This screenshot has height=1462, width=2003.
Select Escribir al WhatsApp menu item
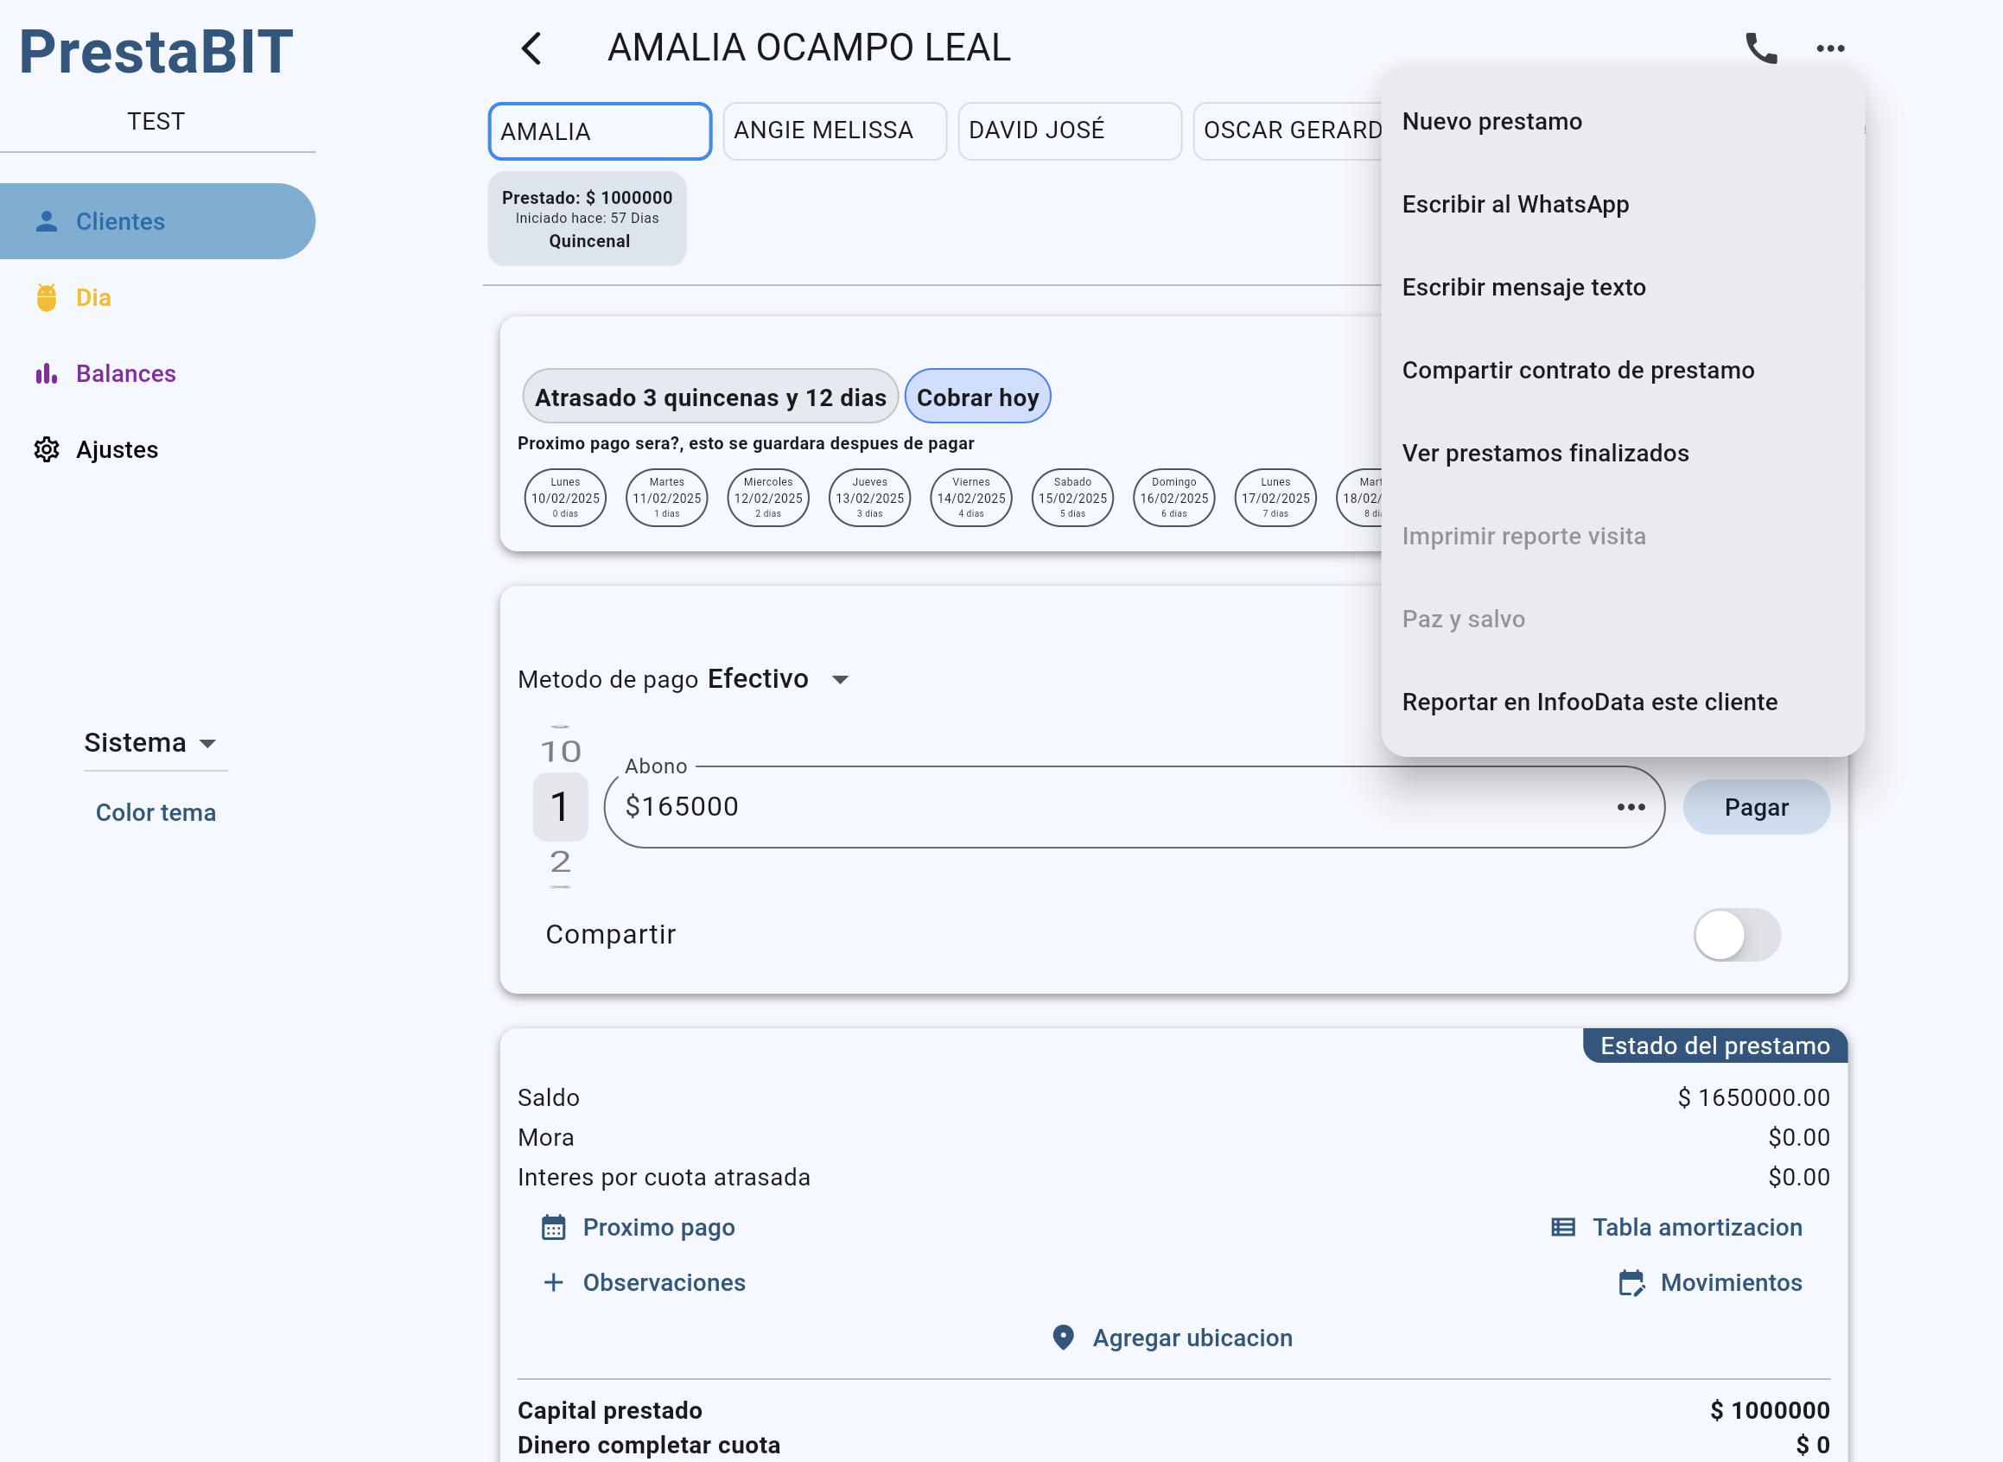pyautogui.click(x=1515, y=205)
